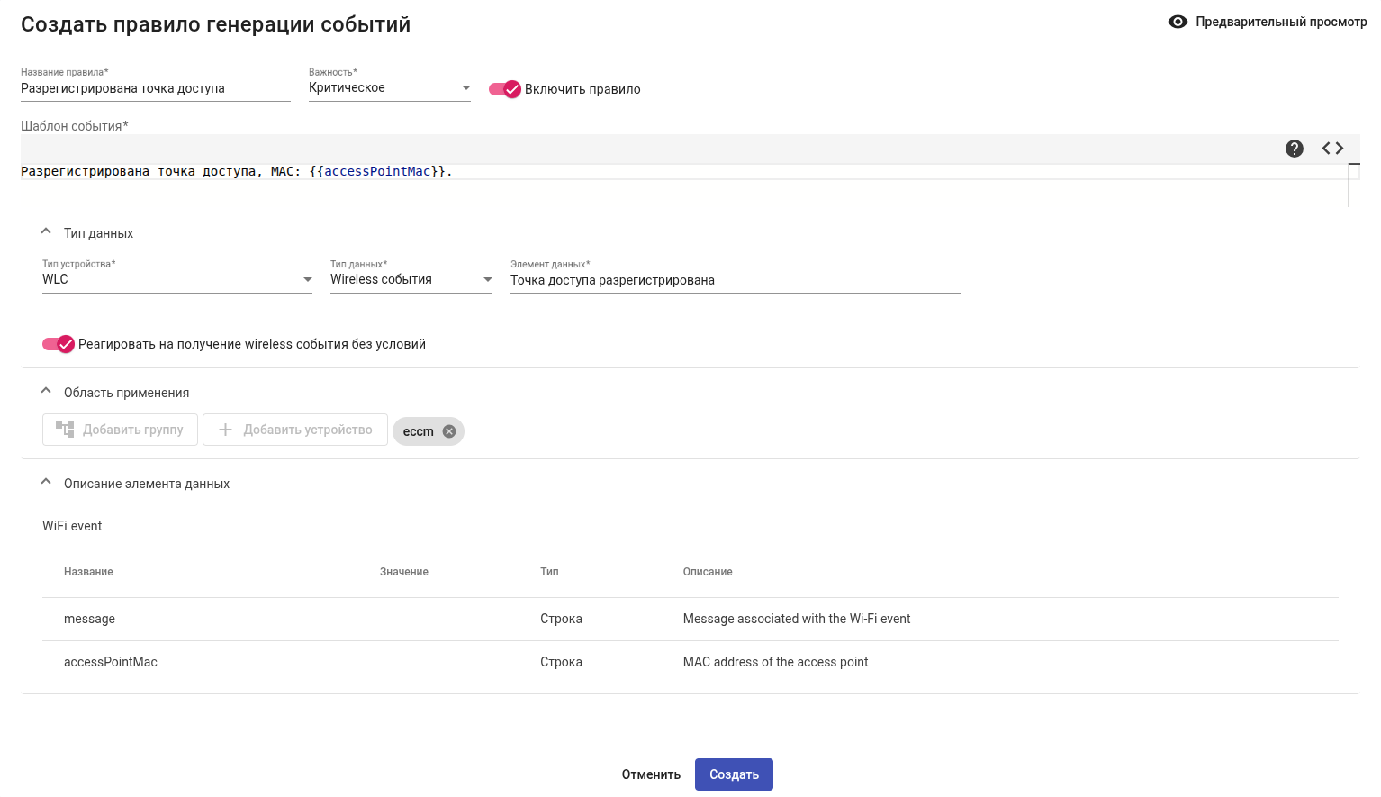Image resolution: width=1381 pixels, height=797 pixels.
Task: Remove the eccm chip
Action: [449, 431]
